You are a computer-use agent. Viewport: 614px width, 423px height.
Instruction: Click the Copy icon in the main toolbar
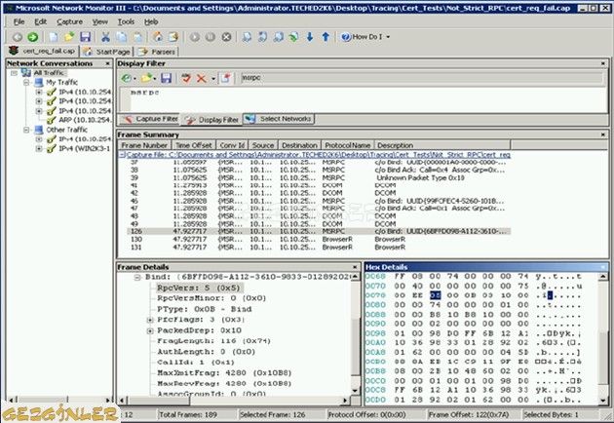point(122,37)
